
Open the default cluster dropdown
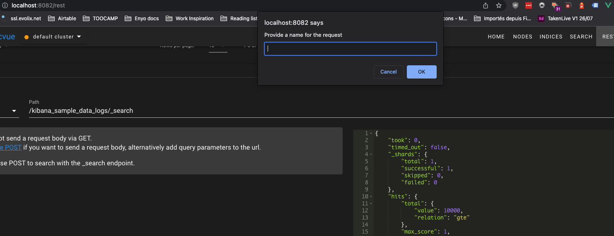click(53, 37)
